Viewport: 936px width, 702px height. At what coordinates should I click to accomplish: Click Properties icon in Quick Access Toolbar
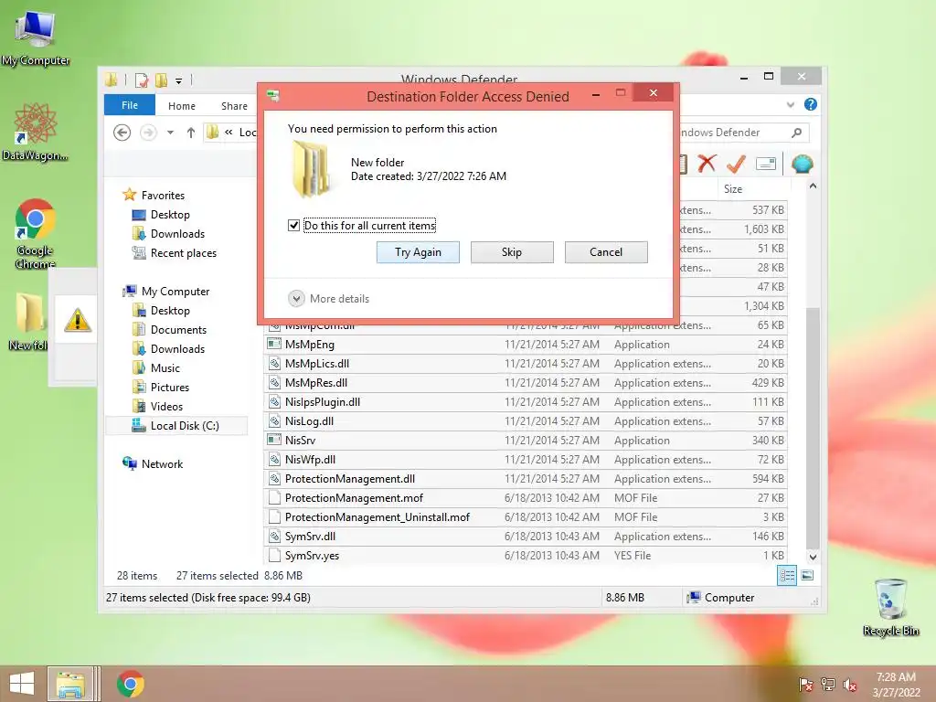coord(142,80)
